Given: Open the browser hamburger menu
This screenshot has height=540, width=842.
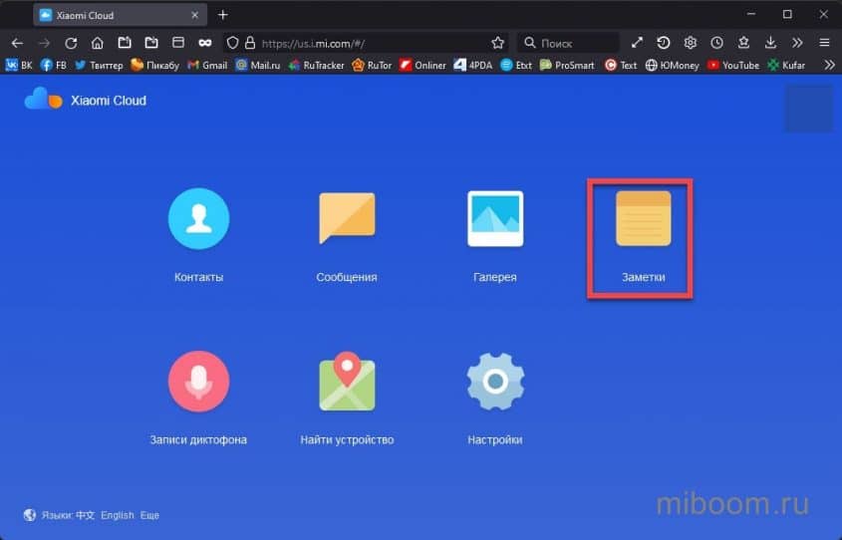Looking at the screenshot, I should point(824,43).
